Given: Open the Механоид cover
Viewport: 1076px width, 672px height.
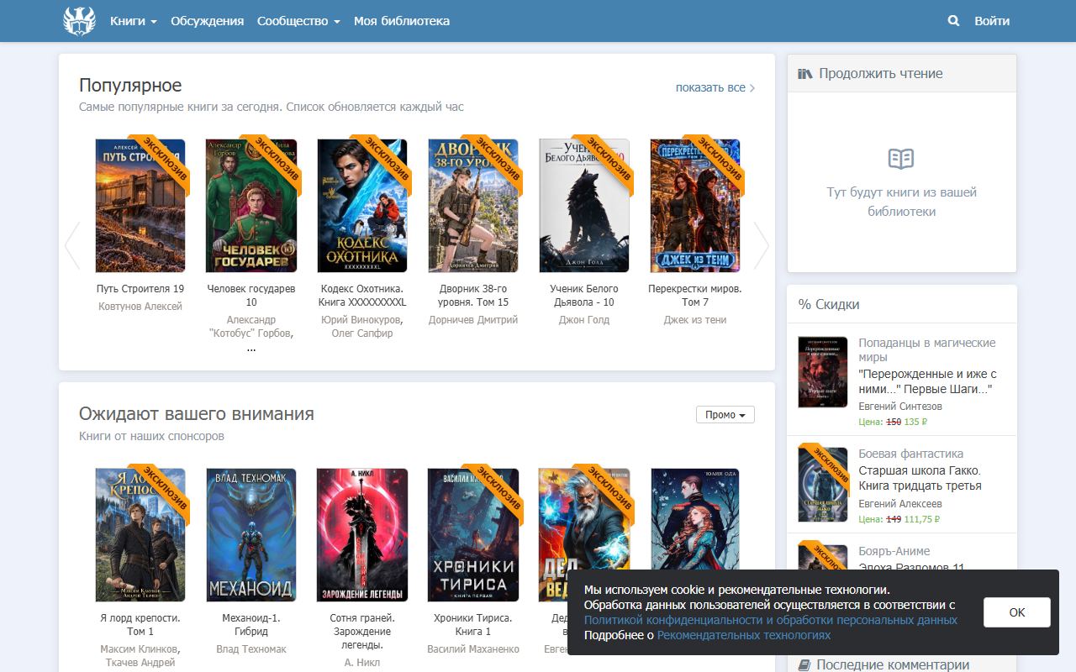Looking at the screenshot, I should coord(251,535).
